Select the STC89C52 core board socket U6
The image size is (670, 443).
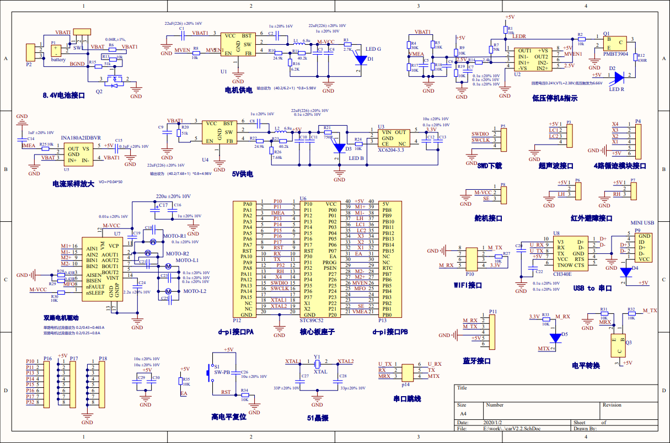pyautogui.click(x=320, y=258)
